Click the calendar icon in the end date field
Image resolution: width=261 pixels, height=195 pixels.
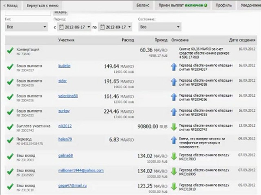tap(102, 27)
